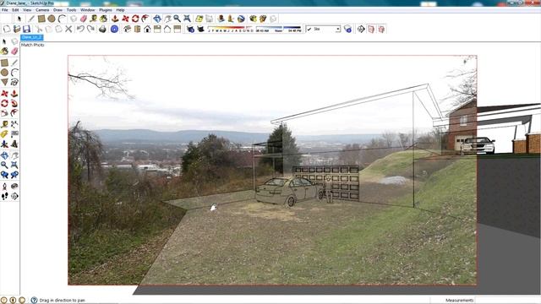The height and width of the screenshot is (304, 541).
Task: Choose the Rectangle tool in top toolbar
Action: coord(41,19)
